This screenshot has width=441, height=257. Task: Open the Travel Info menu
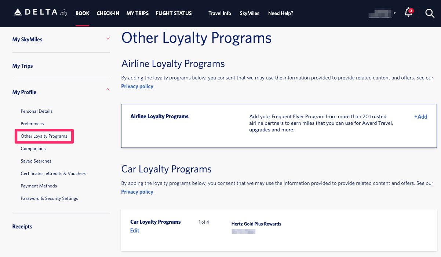(219, 13)
